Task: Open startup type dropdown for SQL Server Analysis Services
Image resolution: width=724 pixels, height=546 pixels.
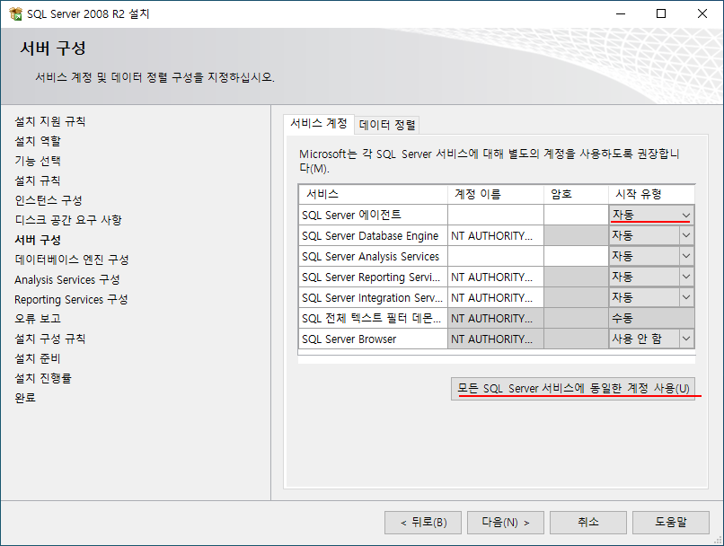Action: point(686,256)
